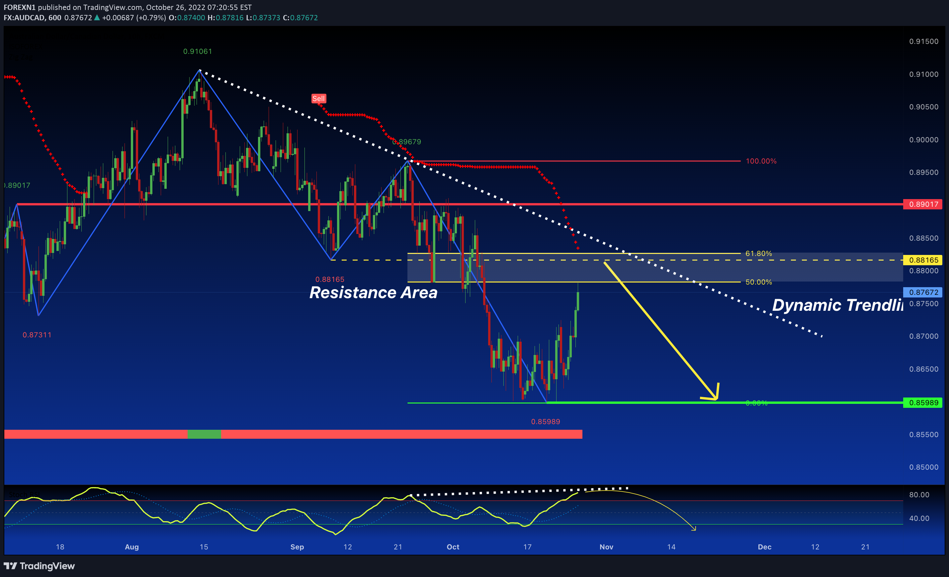Click the red 0.89017 price-axis tag
This screenshot has width=949, height=577.
923,204
